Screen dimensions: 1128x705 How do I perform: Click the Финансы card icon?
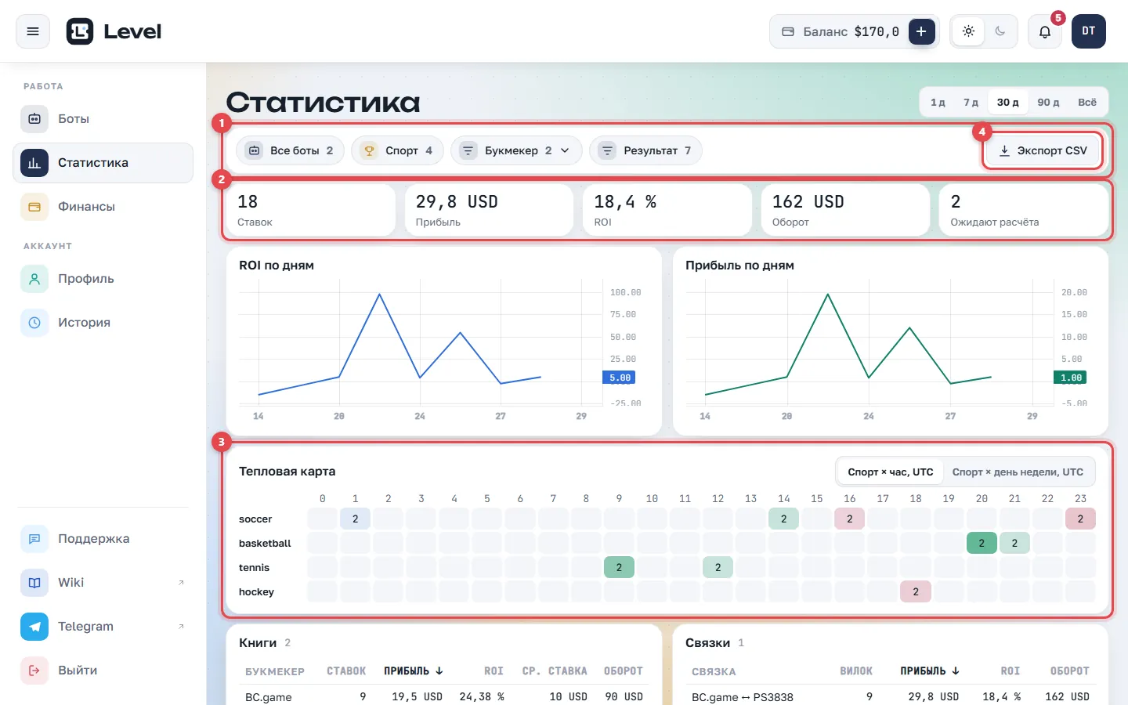34,207
